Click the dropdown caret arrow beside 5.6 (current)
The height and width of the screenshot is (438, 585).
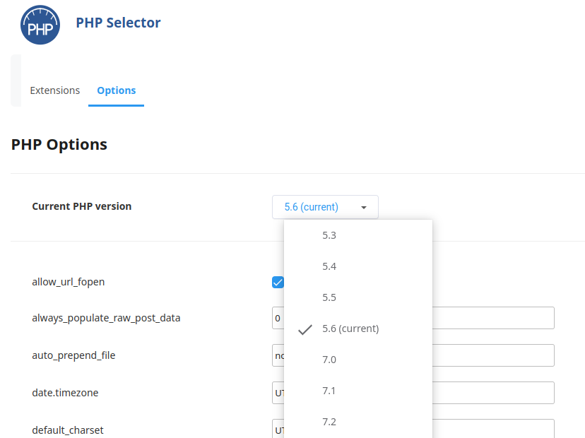pyautogui.click(x=364, y=208)
